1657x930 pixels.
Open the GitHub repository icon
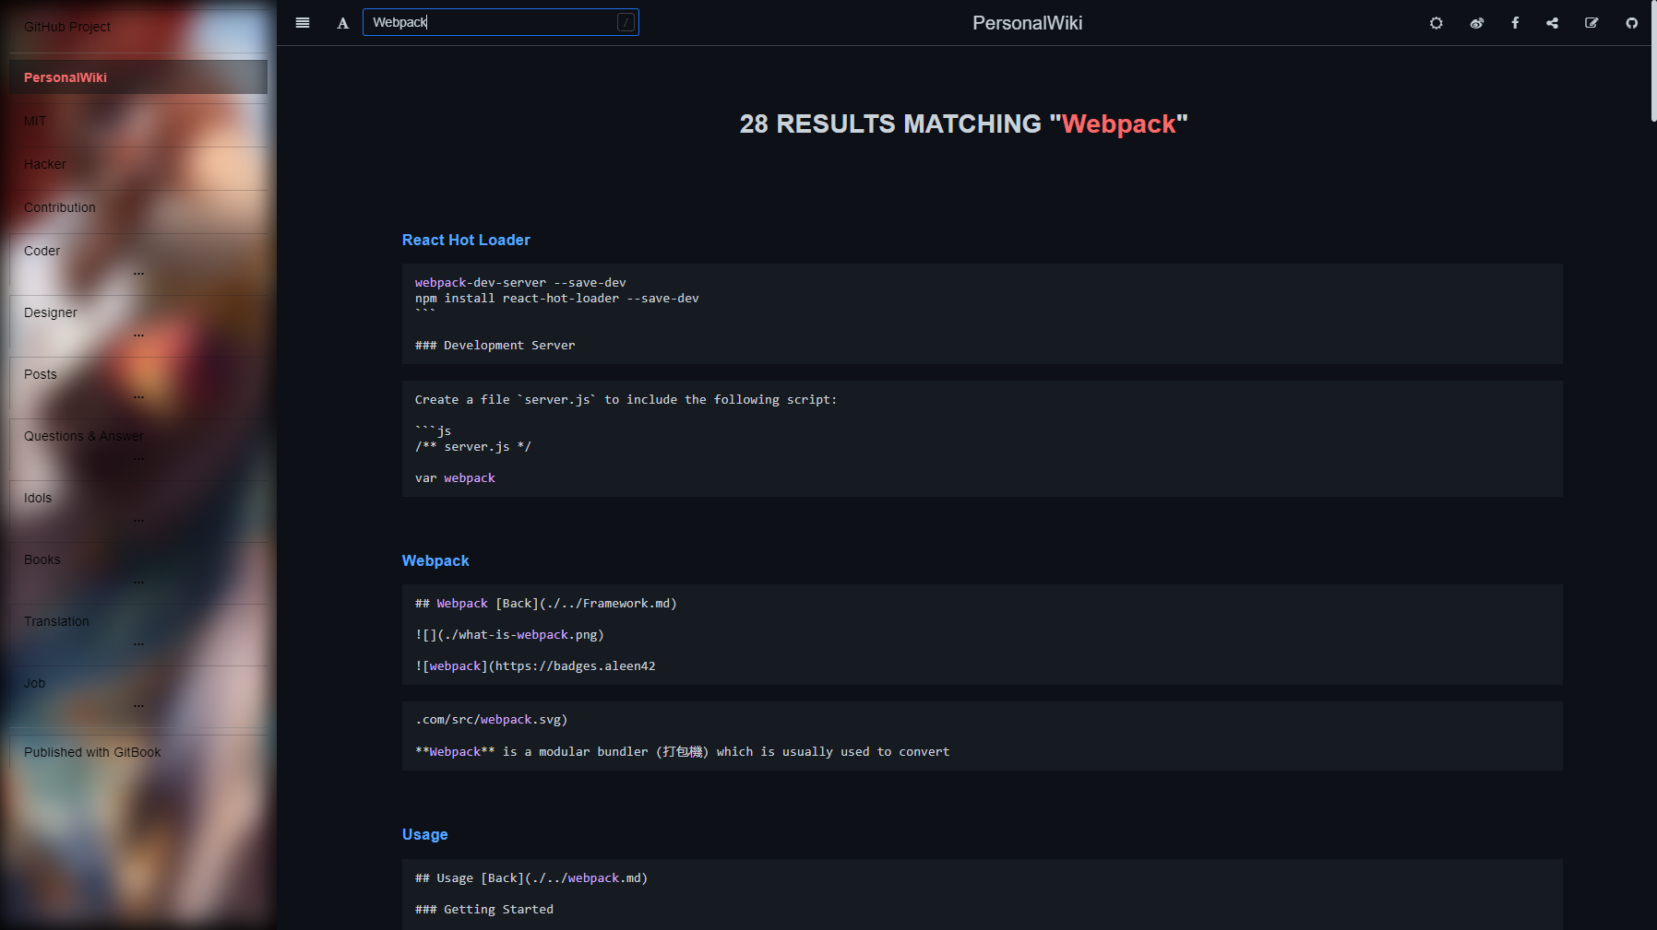1631,23
